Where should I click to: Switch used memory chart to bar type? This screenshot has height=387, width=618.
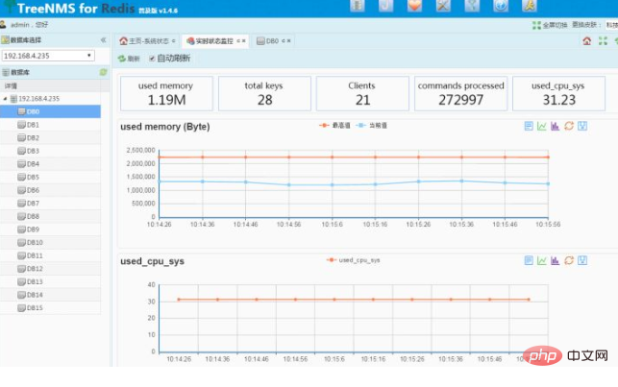click(x=555, y=126)
